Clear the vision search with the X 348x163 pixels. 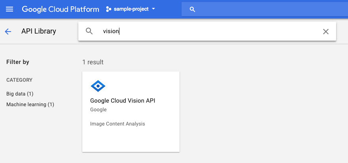[326, 32]
